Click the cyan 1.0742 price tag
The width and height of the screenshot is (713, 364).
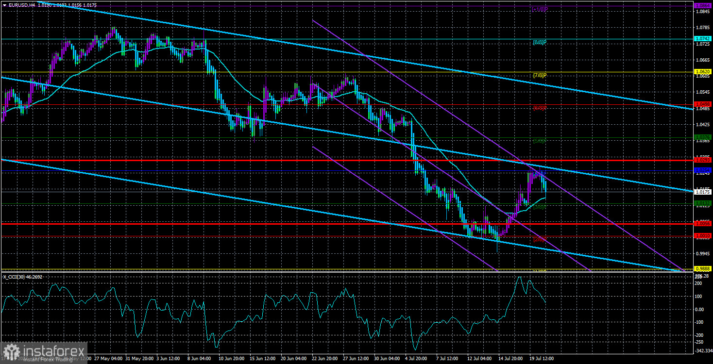(x=703, y=38)
